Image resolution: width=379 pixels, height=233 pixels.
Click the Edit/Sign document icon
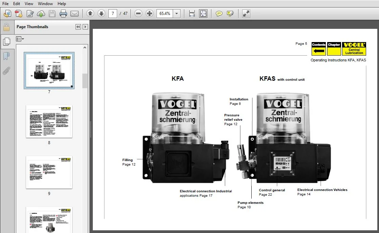point(30,14)
